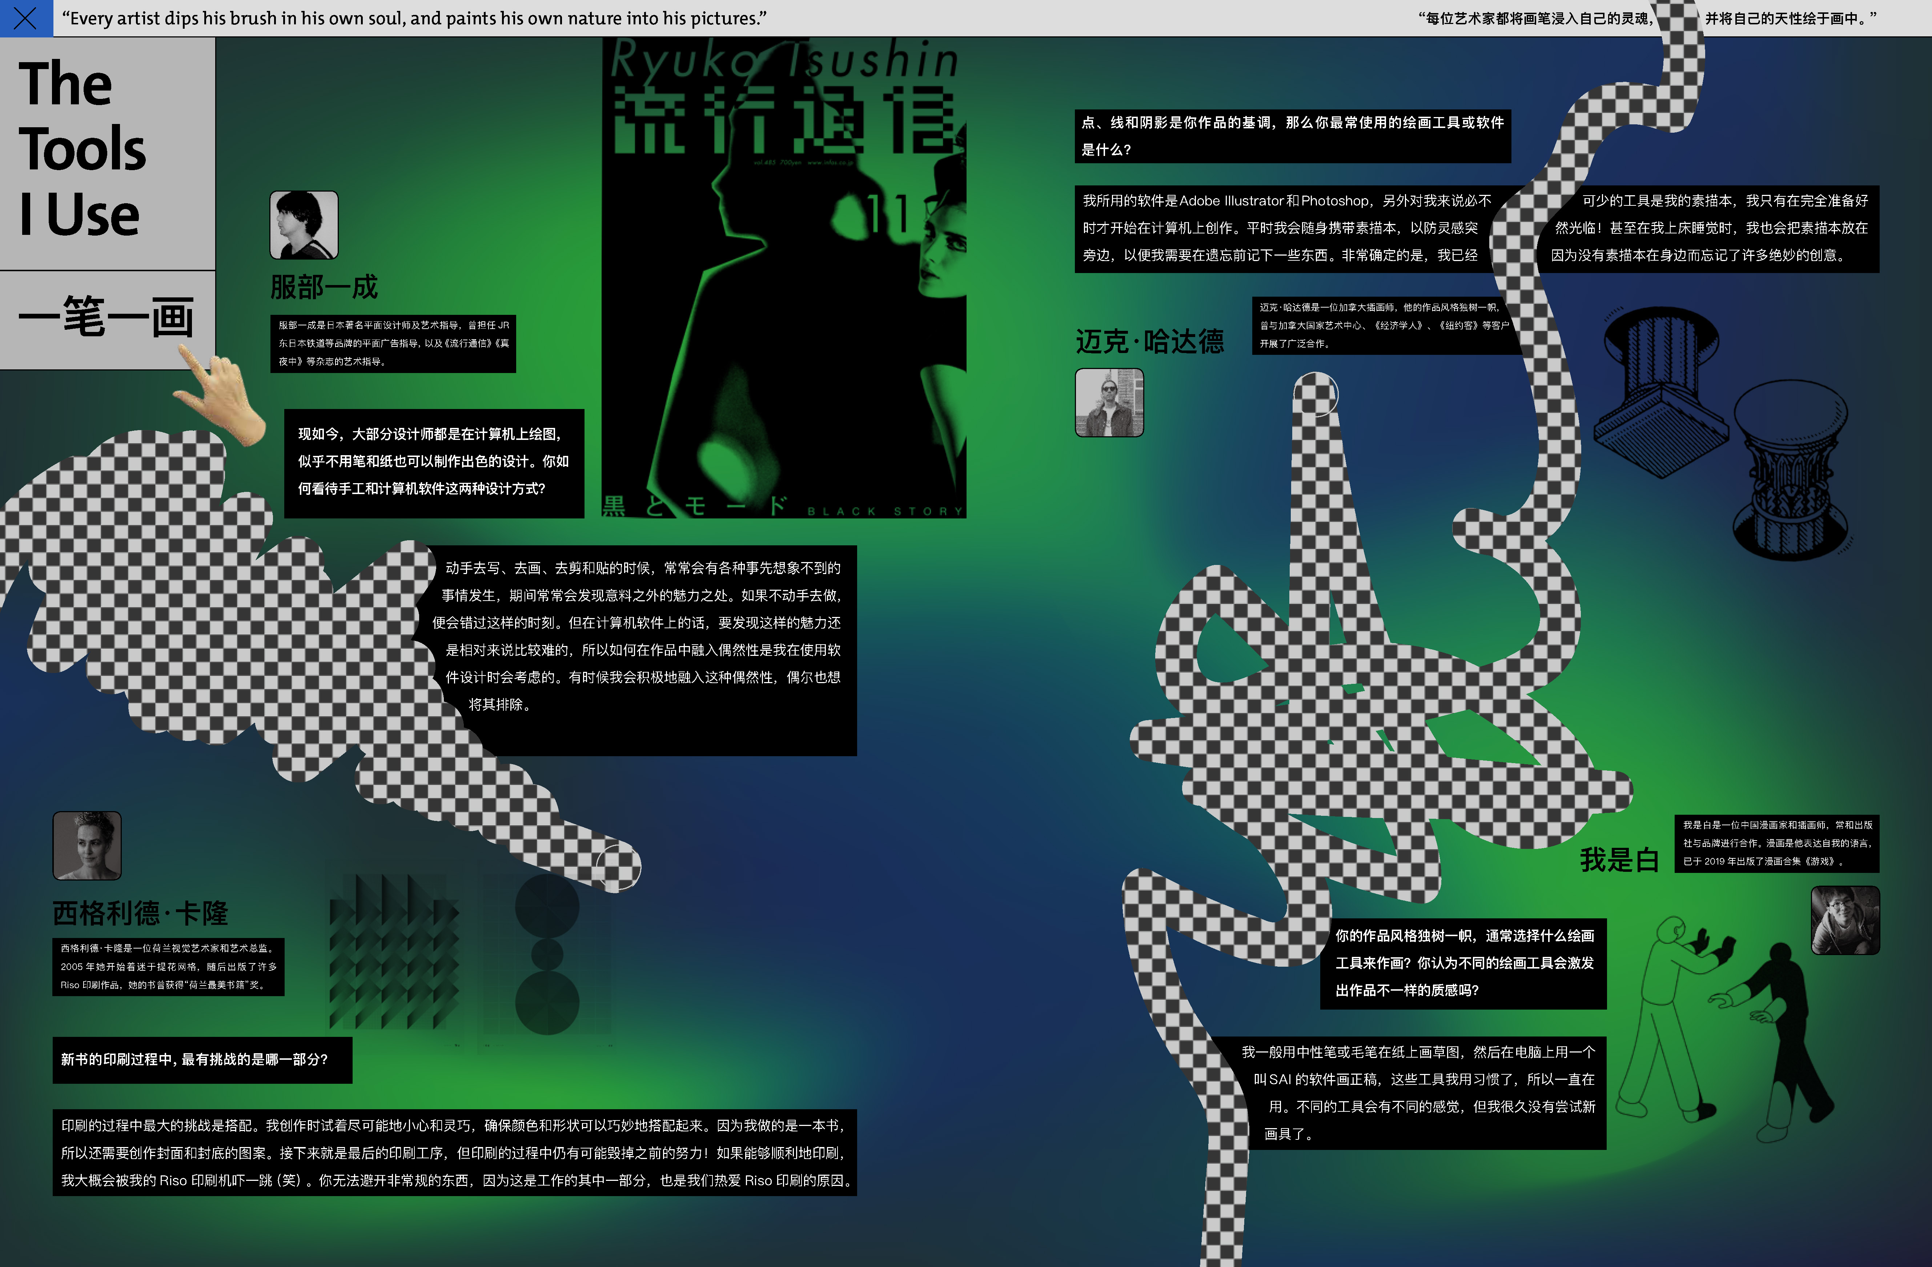Click the two figures line illustration
Viewport: 1932px width, 1267px height.
(1725, 1029)
